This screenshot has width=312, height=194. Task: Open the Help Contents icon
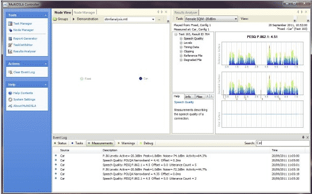point(10,93)
